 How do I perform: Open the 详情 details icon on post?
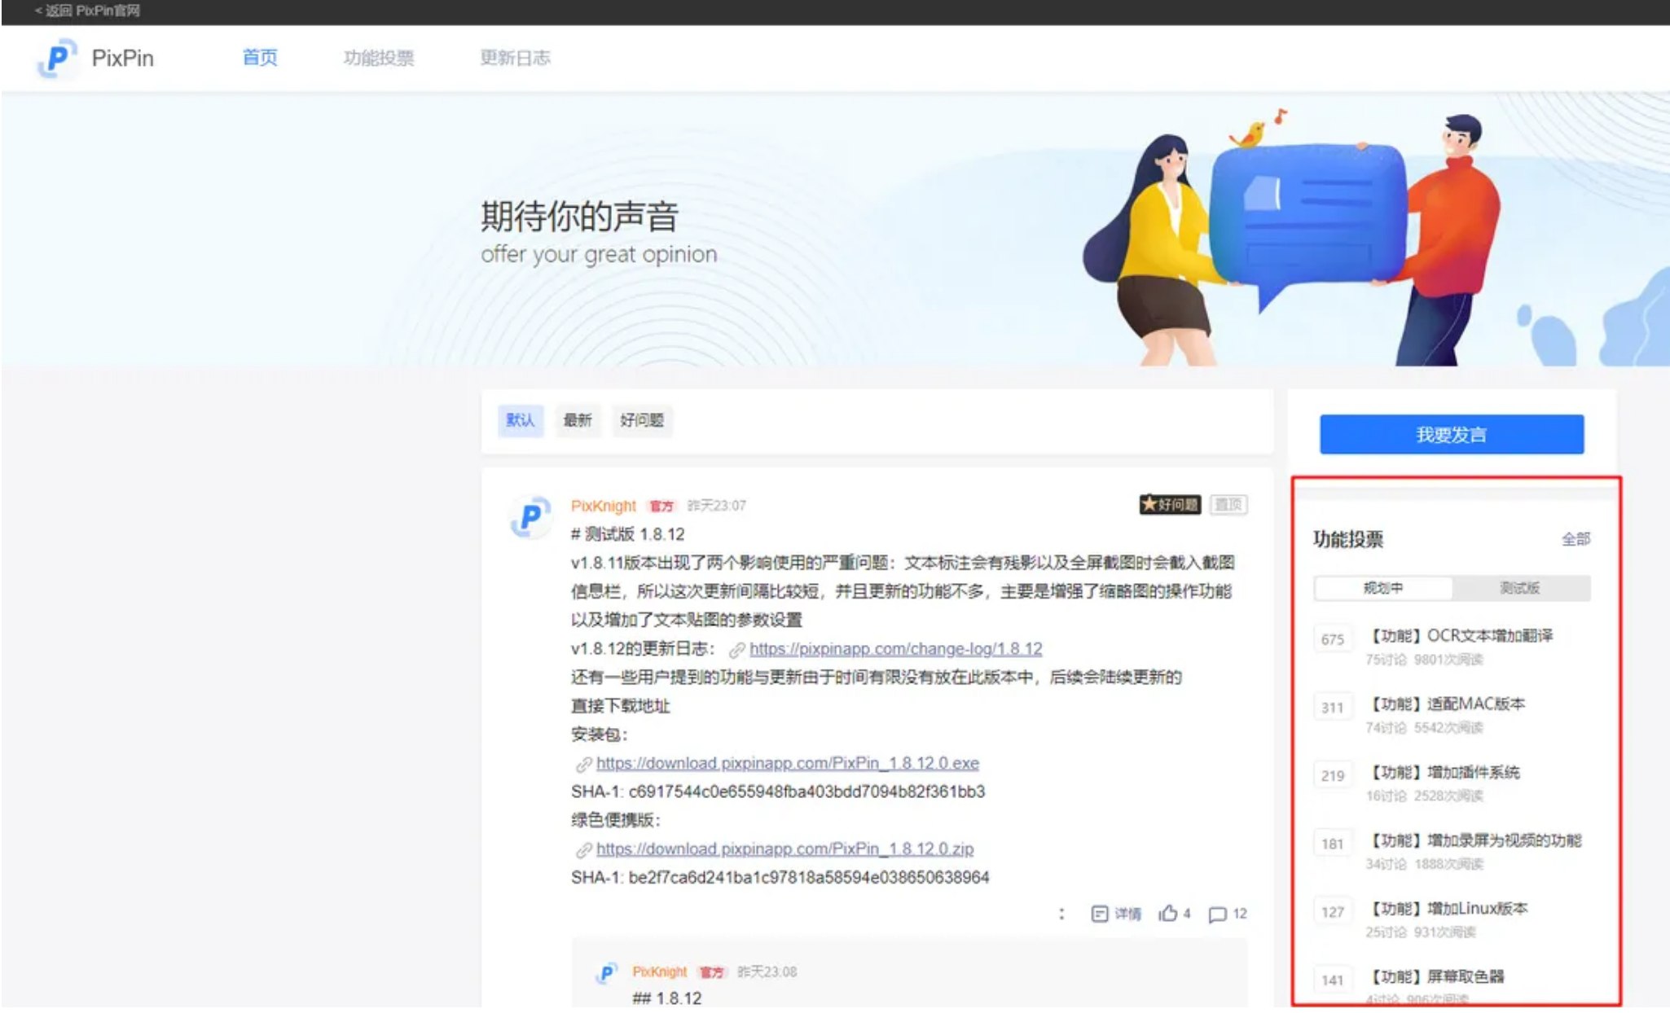click(x=1100, y=914)
